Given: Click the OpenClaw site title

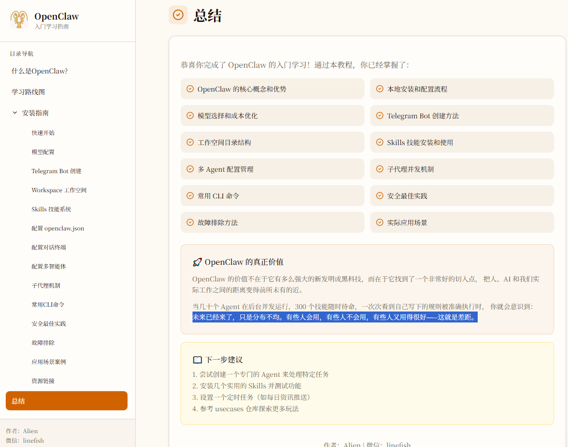Looking at the screenshot, I should 56,17.
